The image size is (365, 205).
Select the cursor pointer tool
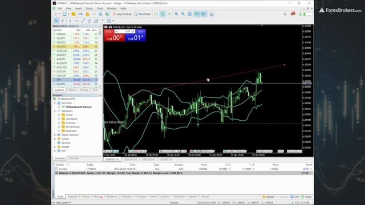[x=56, y=21]
